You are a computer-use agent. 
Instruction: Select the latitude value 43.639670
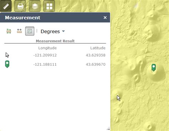click(96, 64)
